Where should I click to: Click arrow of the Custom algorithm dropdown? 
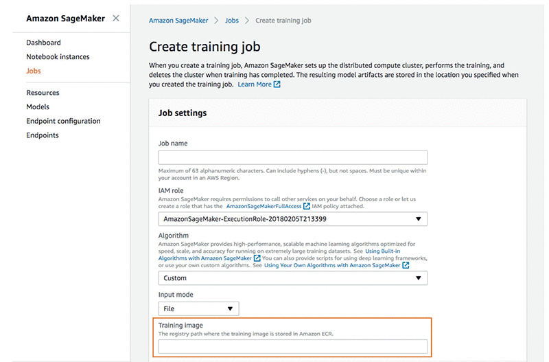418,278
